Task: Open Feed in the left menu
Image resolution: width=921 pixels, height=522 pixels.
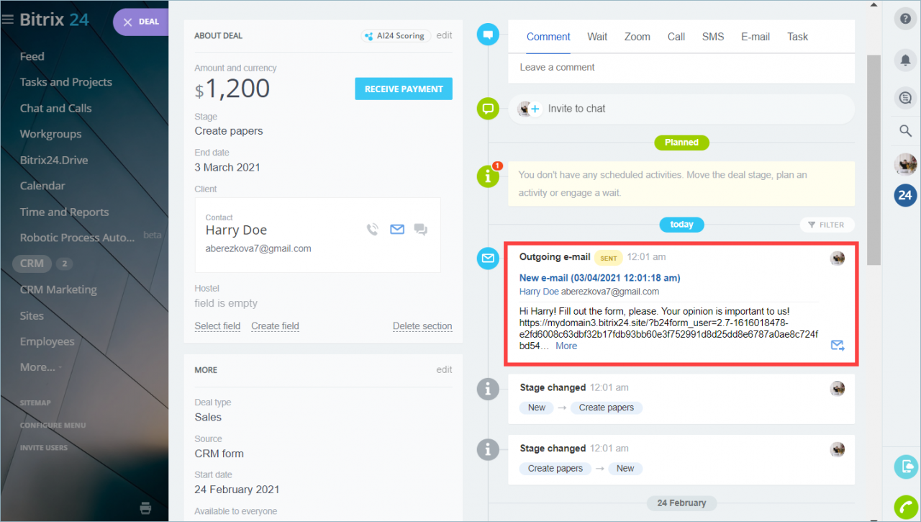Action: (x=32, y=56)
